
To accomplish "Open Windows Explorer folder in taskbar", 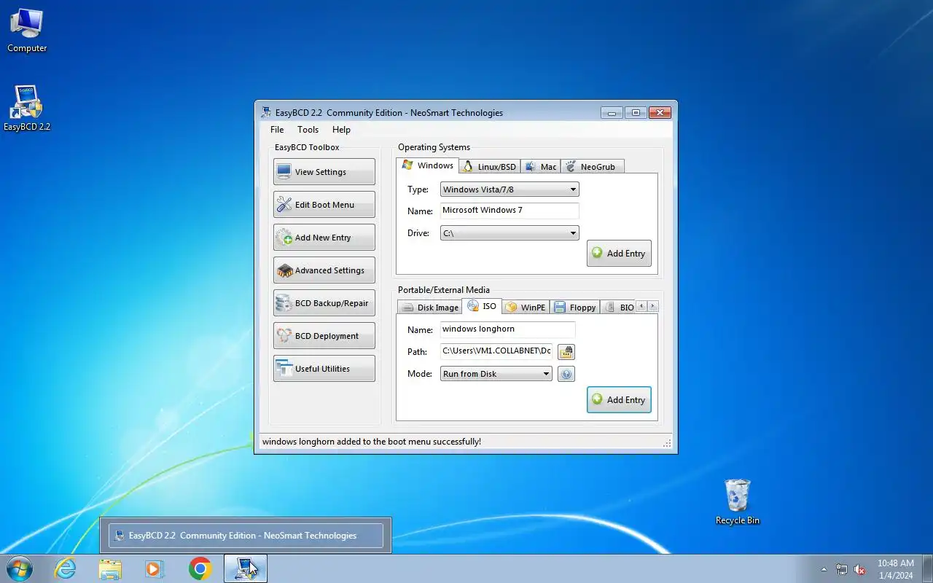I will pyautogui.click(x=110, y=568).
